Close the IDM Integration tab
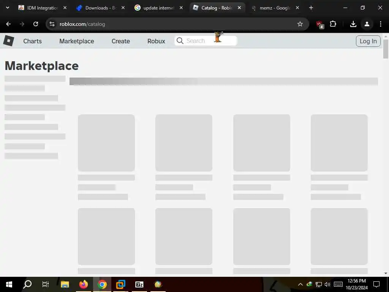Image resolution: width=389 pixels, height=292 pixels. point(65,8)
